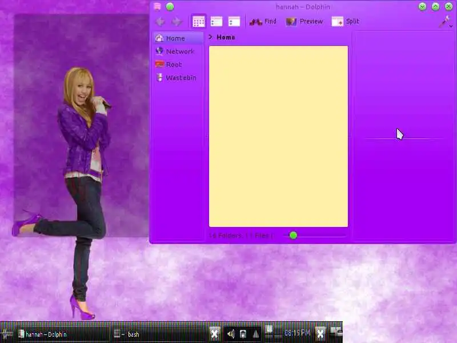Image resolution: width=457 pixels, height=343 pixels.
Task: Click the X icon left of the volume tray
Action: 215,334
